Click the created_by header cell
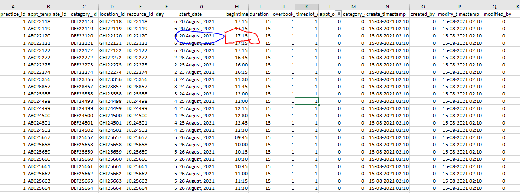The image size is (520, 193). pos(423,14)
